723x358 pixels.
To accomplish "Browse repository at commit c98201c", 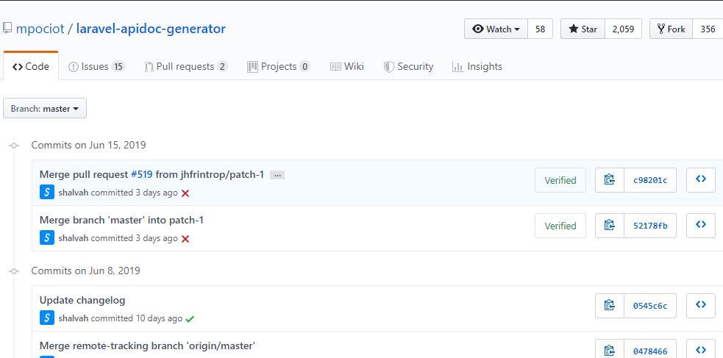I will click(700, 180).
